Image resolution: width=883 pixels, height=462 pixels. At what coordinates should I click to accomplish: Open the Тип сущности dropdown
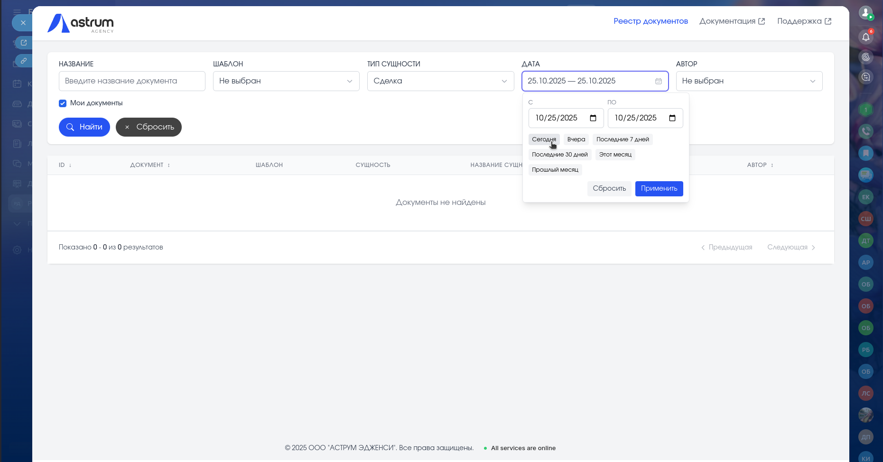pos(440,81)
